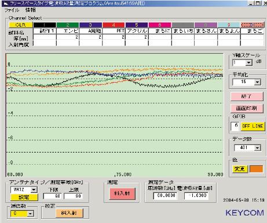Viewport: 267px width, 223px height.
Task: Click sample name field まるいち
Action: [183, 31]
